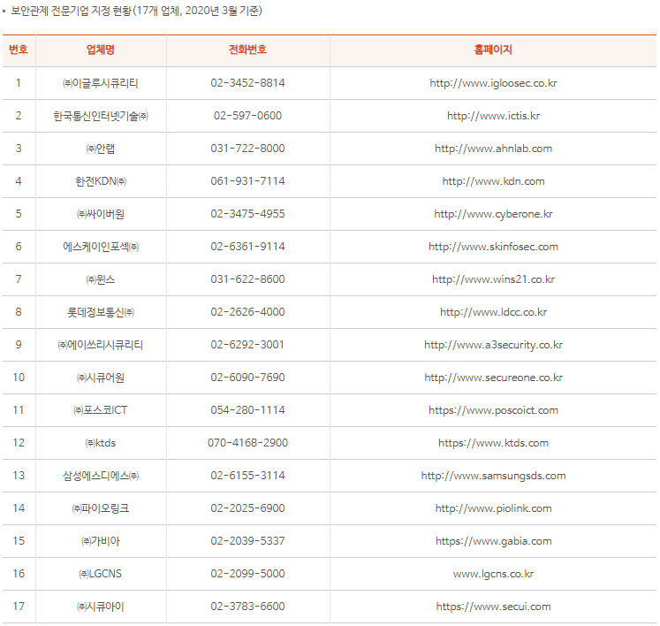Screen dimensions: 660x626
Task: Open the https://www.ktds.com link
Action: tap(493, 443)
